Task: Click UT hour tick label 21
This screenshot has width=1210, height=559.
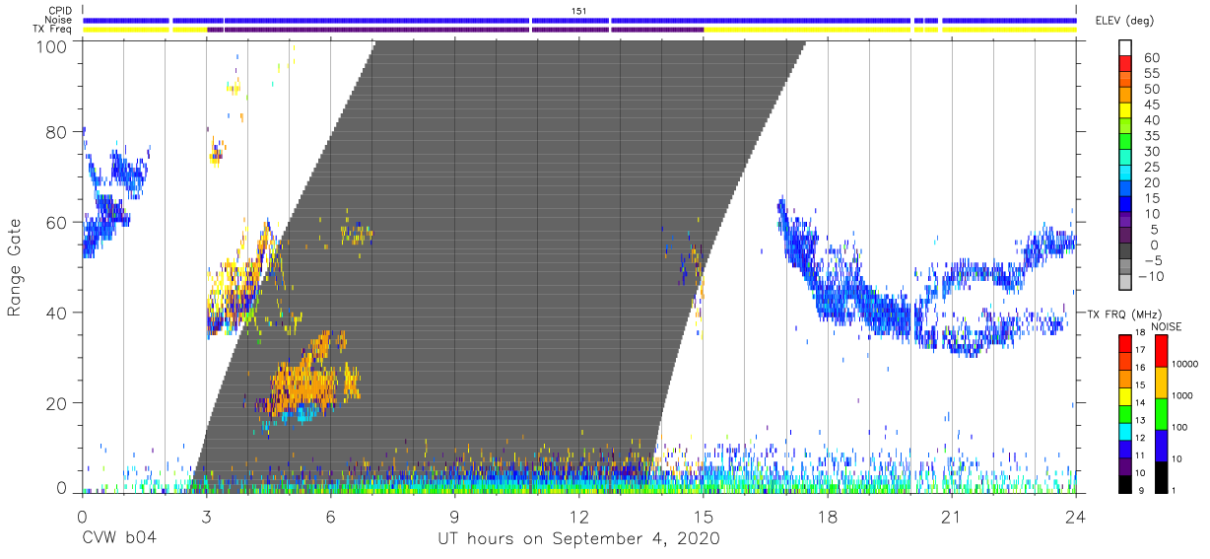Action: tap(952, 517)
